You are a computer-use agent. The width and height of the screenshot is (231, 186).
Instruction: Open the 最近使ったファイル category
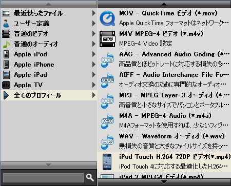click(49, 13)
